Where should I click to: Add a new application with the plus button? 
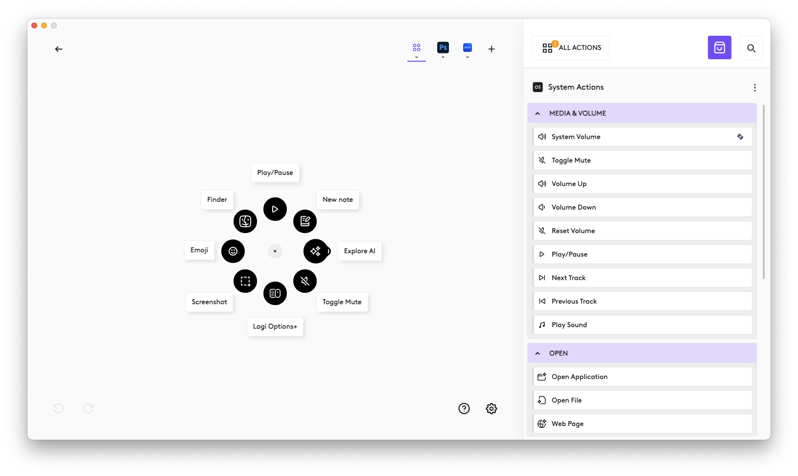pos(491,48)
